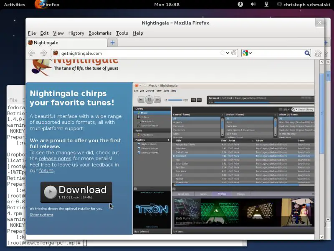The height and width of the screenshot is (251, 334).
Task: Click the Nightingale app screenshot image
Action: [x=223, y=159]
